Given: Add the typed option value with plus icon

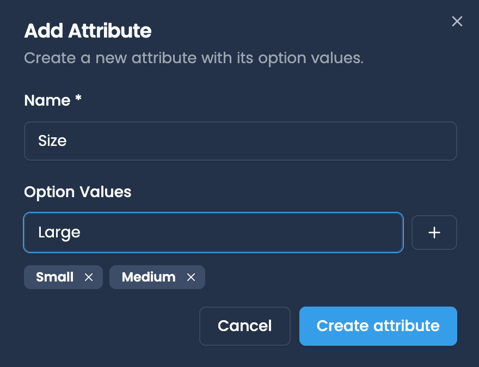Looking at the screenshot, I should (434, 233).
